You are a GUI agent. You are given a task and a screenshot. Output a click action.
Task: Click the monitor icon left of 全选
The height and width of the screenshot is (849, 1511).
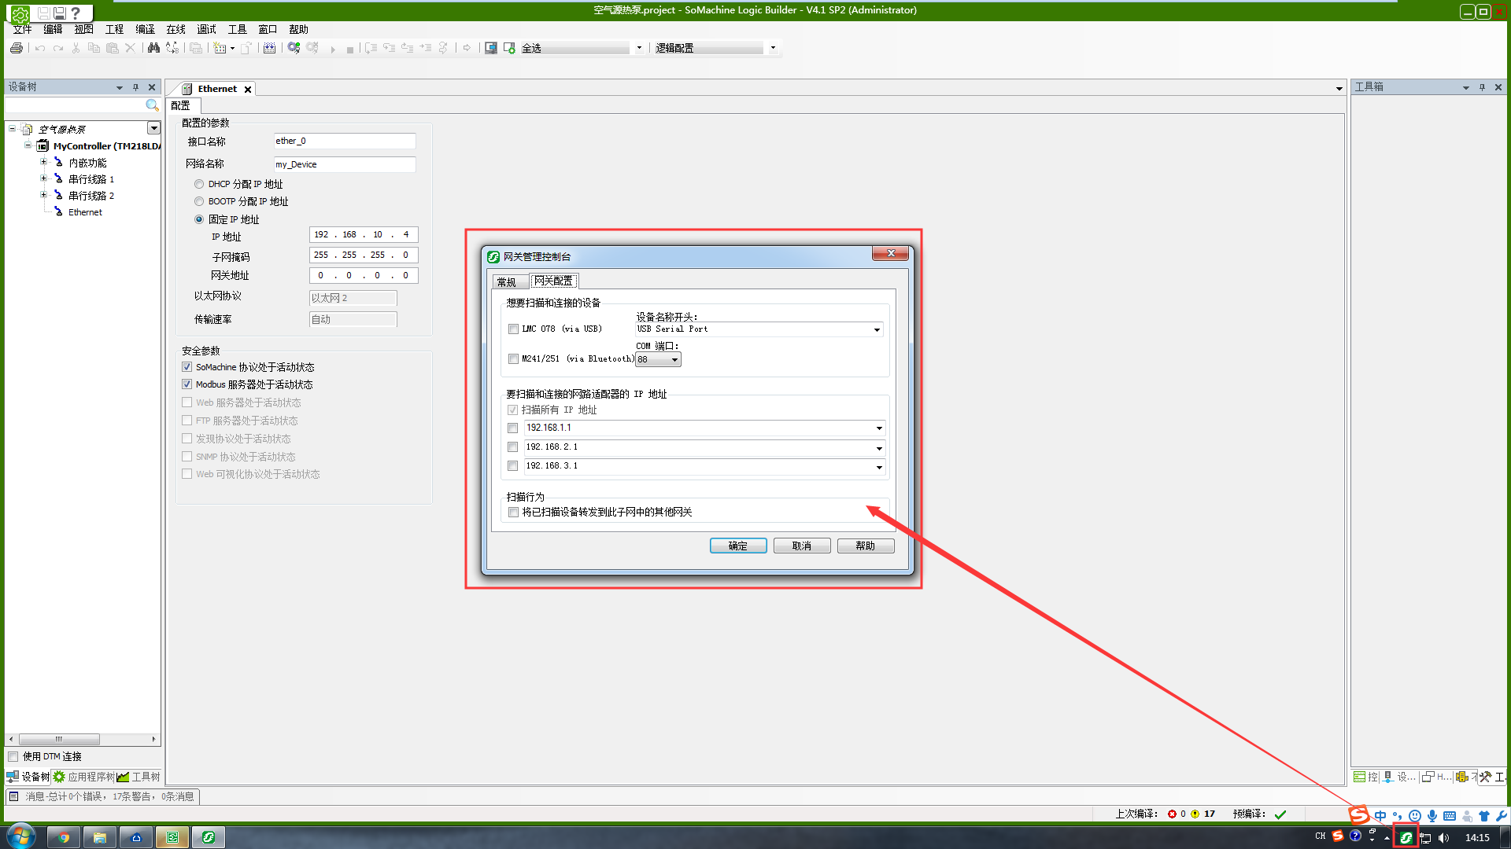(491, 48)
